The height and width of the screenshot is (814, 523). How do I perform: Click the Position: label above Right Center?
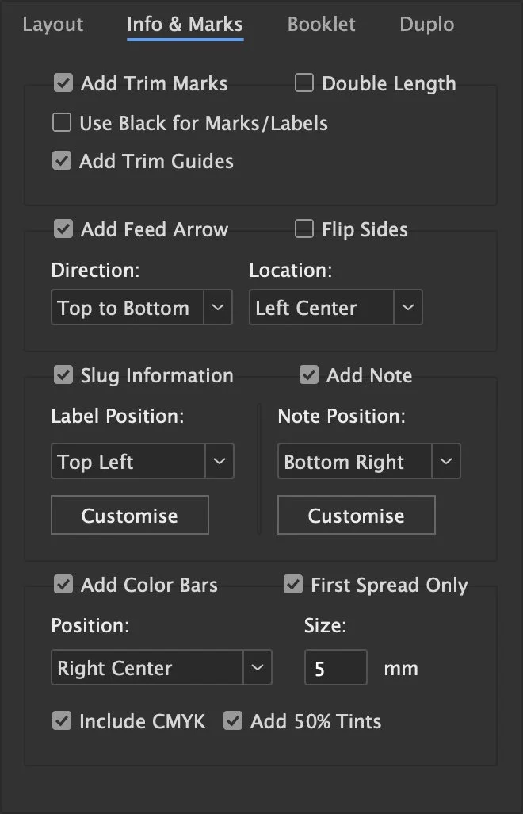[x=90, y=625]
